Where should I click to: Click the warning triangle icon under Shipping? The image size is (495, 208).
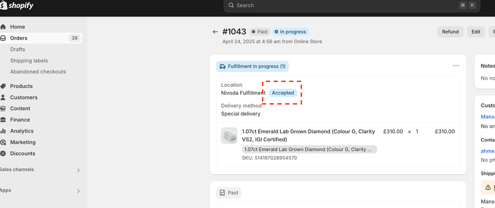[488, 187]
